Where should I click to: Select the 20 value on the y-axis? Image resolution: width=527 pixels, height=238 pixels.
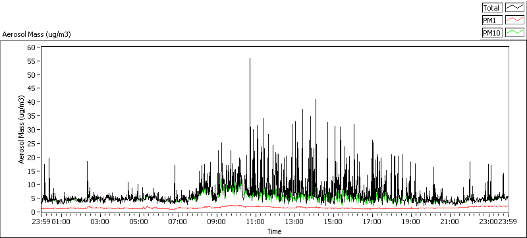(32, 158)
